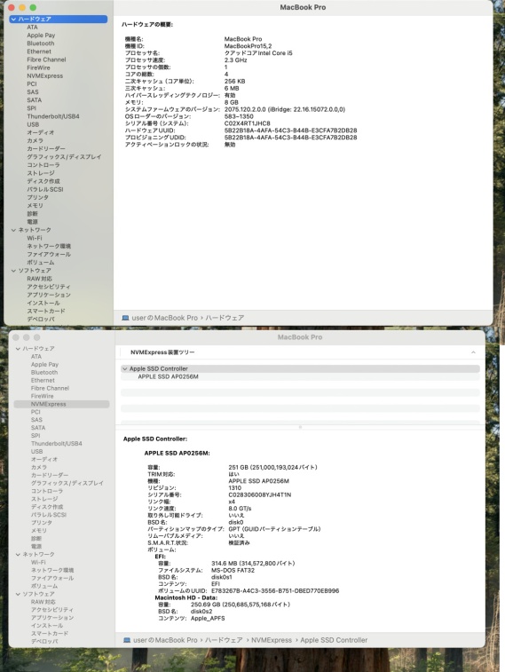Open Thunderbolt/USB4 in bottom window sidebar

coord(57,444)
